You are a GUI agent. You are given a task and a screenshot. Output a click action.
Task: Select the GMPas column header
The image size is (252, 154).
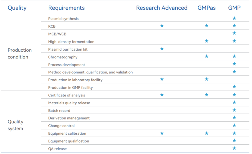[x=206, y=8]
